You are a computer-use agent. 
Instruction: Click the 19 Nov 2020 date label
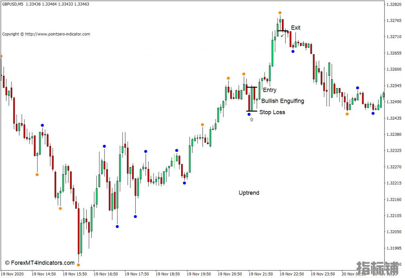tap(12, 274)
